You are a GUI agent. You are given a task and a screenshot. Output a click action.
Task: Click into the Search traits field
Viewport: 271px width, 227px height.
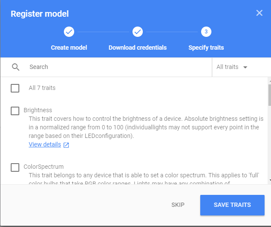coord(116,67)
